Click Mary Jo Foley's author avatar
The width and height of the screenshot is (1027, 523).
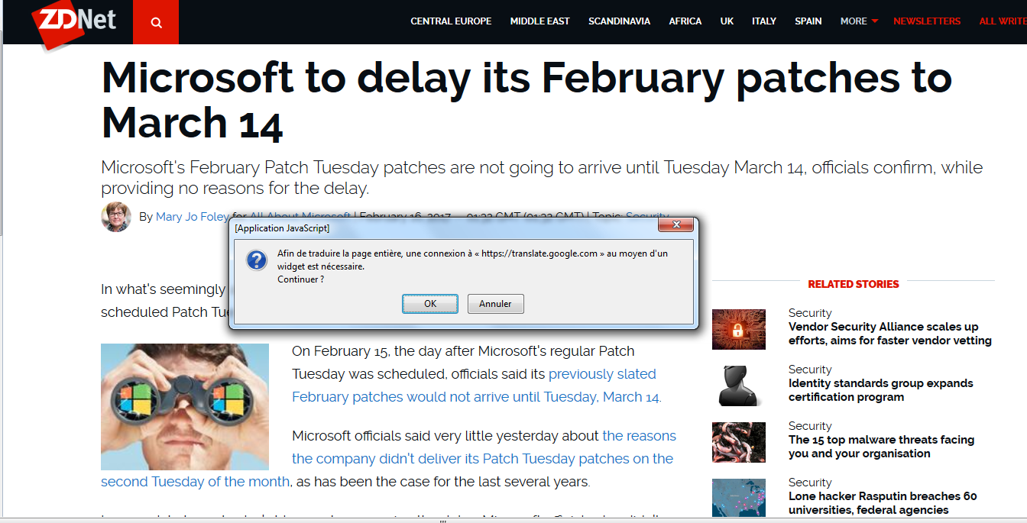point(116,217)
